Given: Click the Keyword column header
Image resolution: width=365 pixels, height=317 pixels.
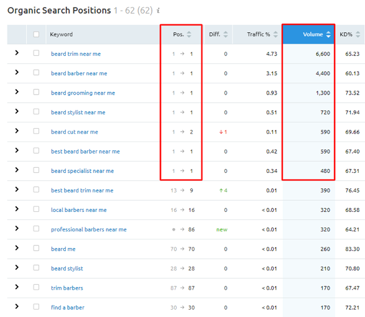Looking at the screenshot, I should (61, 34).
